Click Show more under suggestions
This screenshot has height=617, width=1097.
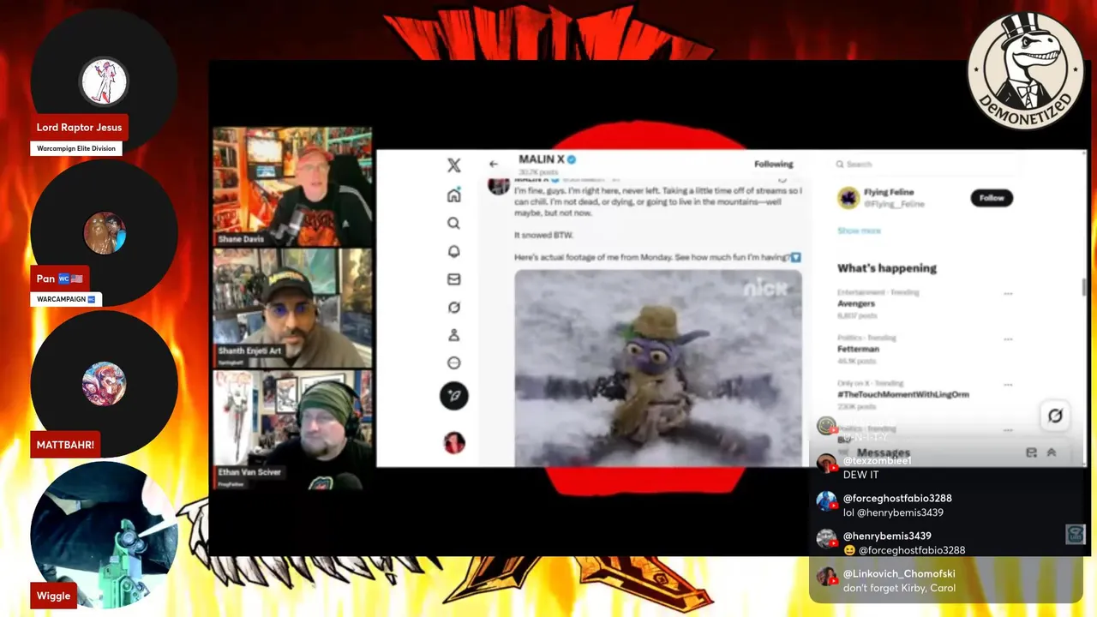coord(859,231)
